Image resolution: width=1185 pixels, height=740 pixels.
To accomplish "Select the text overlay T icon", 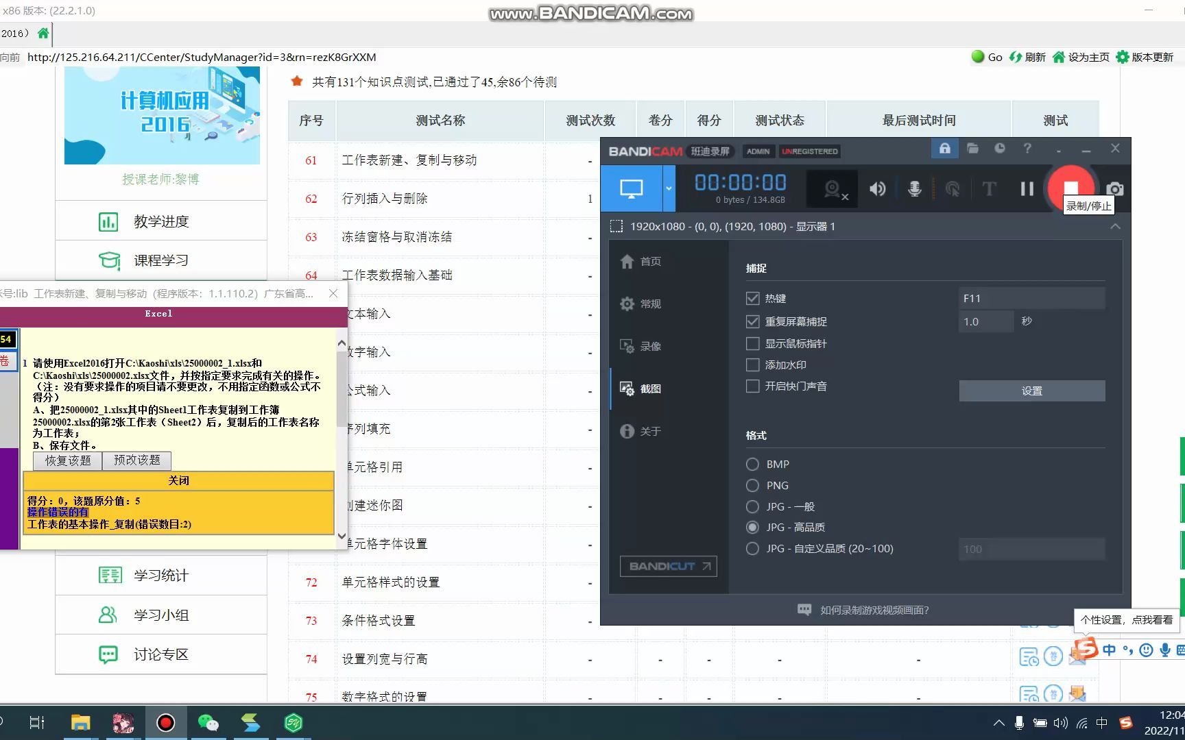I will click(x=989, y=188).
